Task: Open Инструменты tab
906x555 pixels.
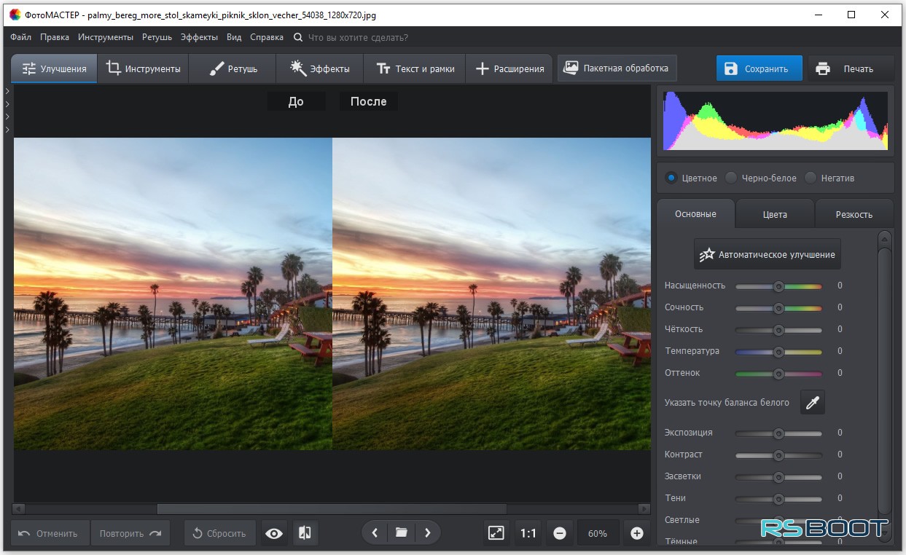Action: pyautogui.click(x=143, y=68)
